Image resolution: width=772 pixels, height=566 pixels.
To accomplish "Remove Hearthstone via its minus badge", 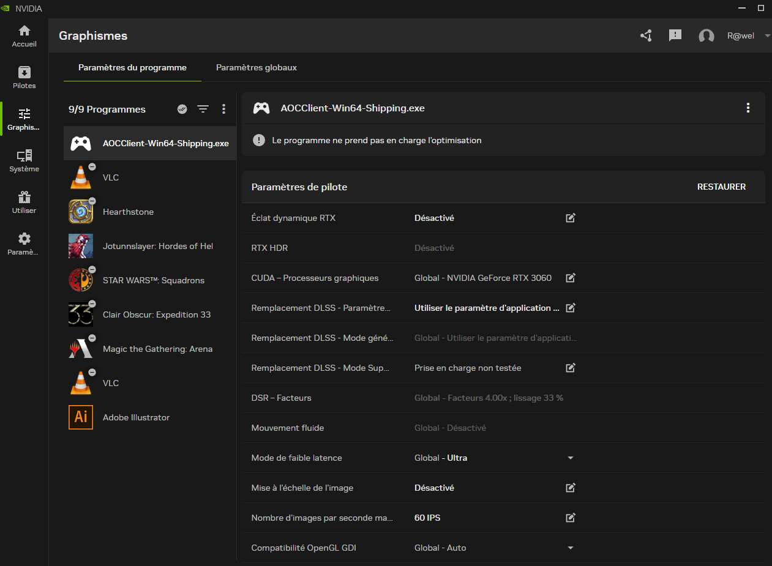I will 92,201.
